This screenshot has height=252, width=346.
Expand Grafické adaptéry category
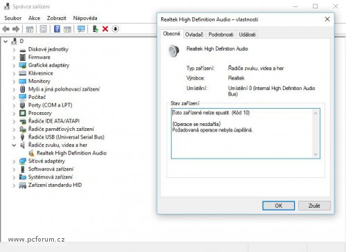point(14,66)
